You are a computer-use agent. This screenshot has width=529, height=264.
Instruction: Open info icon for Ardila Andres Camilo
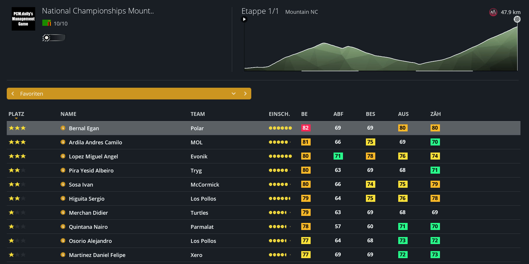pyautogui.click(x=63, y=142)
